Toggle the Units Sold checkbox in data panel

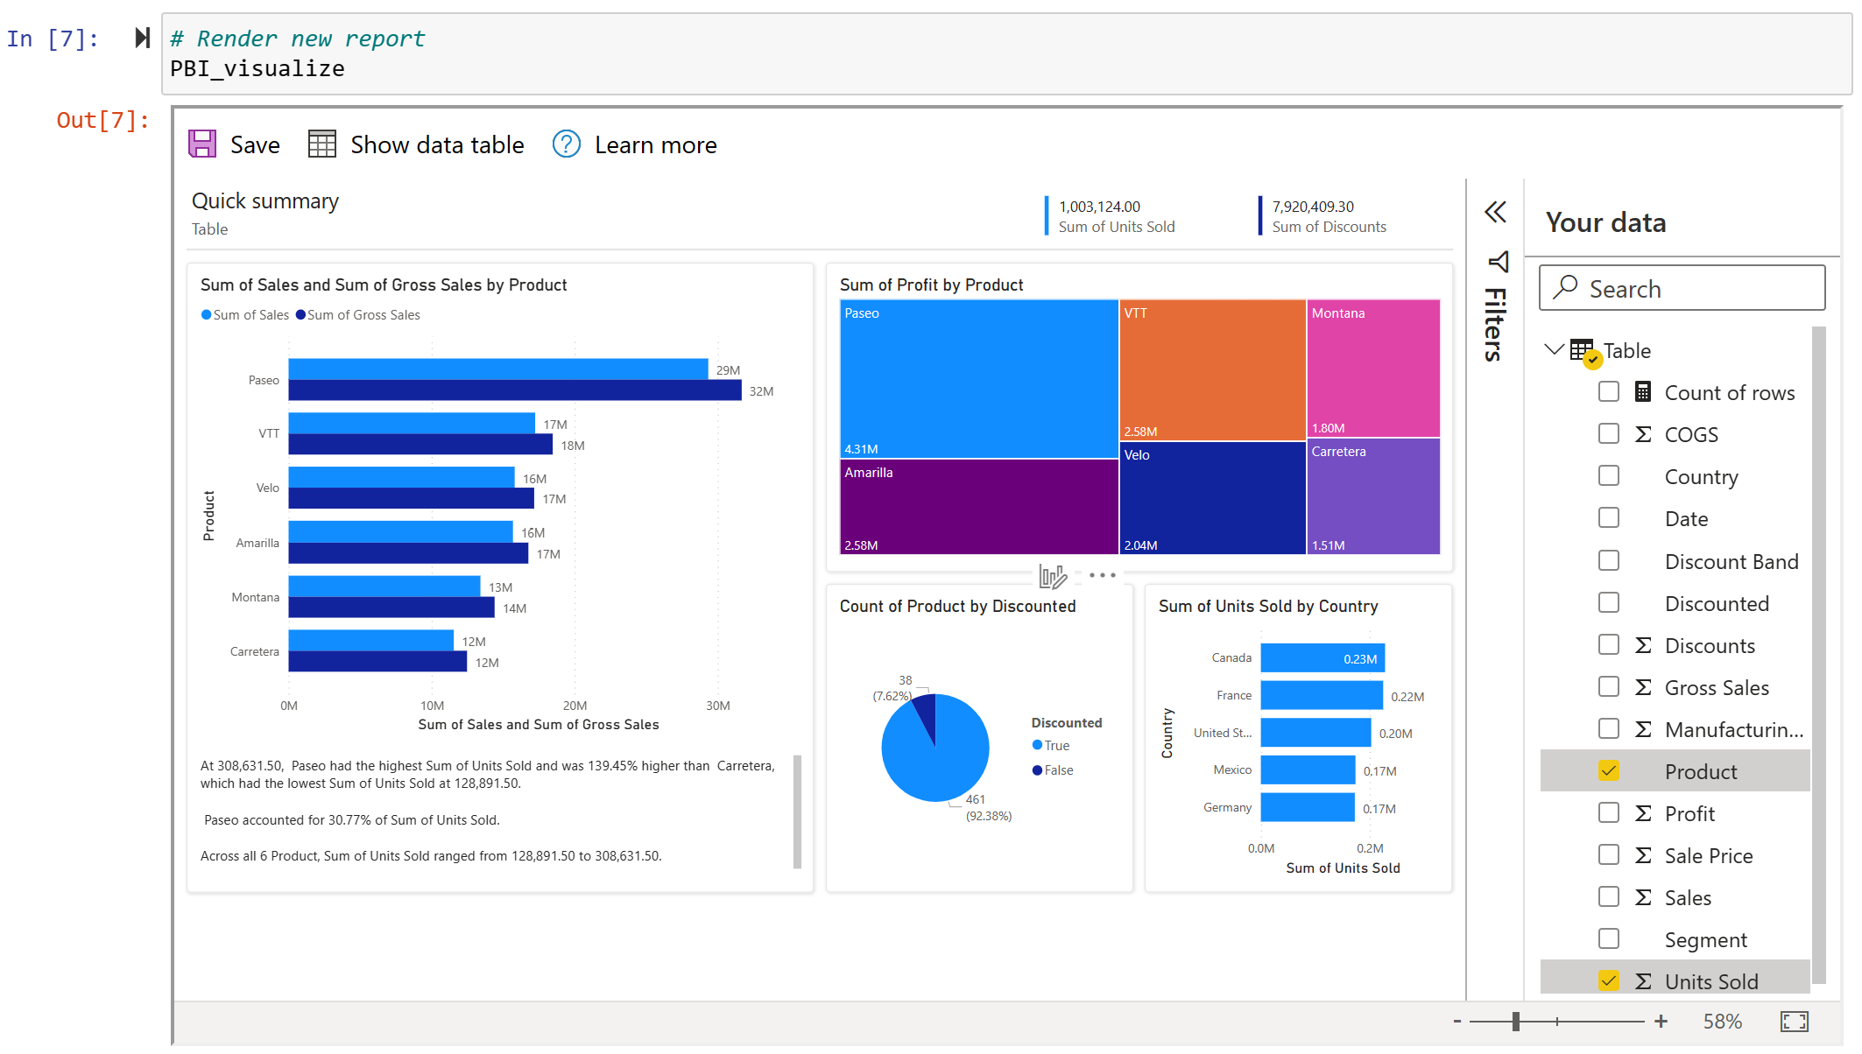pos(1609,981)
